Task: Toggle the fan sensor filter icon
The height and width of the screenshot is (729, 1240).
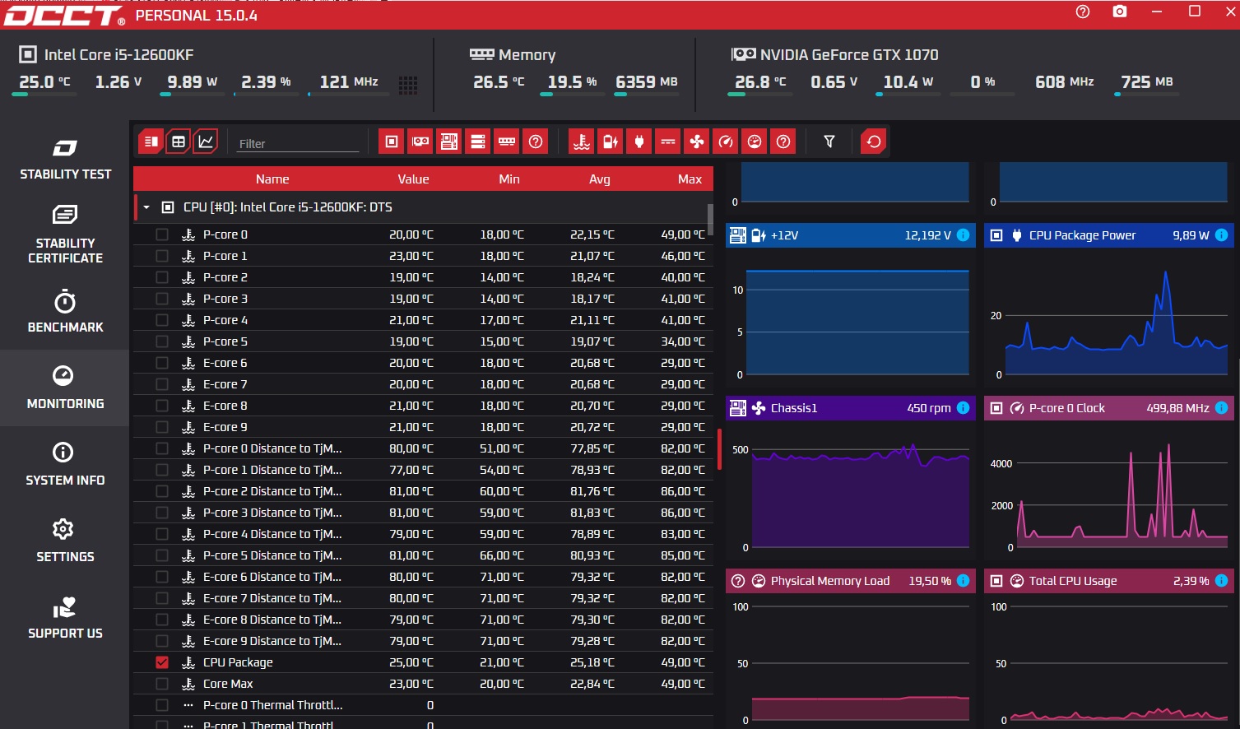Action: pos(697,142)
